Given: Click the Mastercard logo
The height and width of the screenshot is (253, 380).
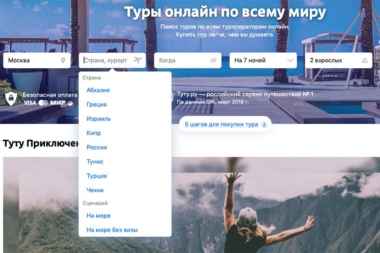Looking at the screenshot, I should click(x=43, y=103).
